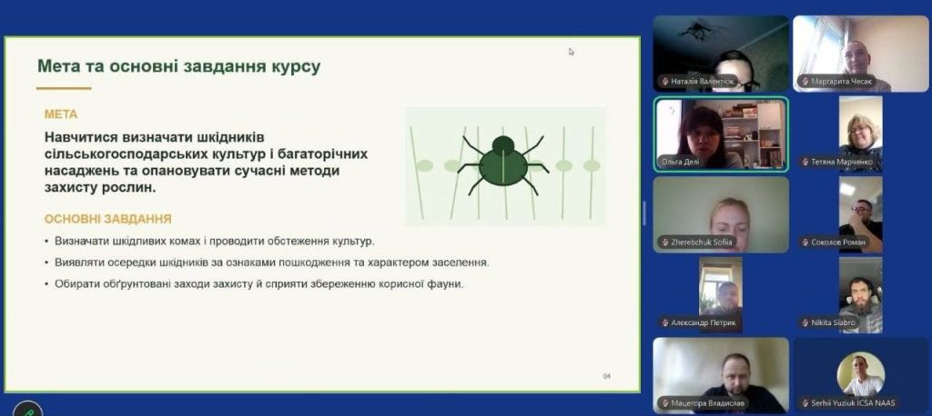Click muted mic icon beside Александр Петрик
932x416 pixels.
tap(665, 322)
